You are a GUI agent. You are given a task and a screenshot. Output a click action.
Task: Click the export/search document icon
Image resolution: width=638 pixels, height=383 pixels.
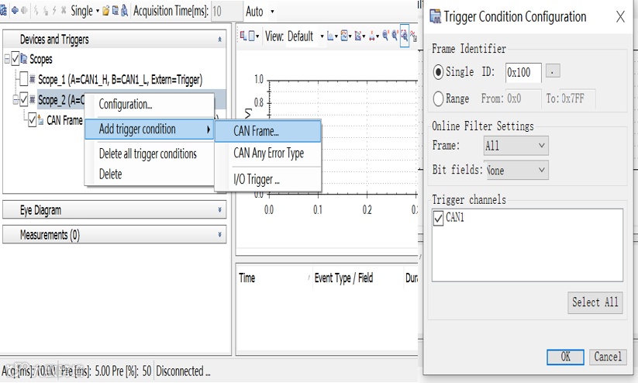click(x=125, y=11)
